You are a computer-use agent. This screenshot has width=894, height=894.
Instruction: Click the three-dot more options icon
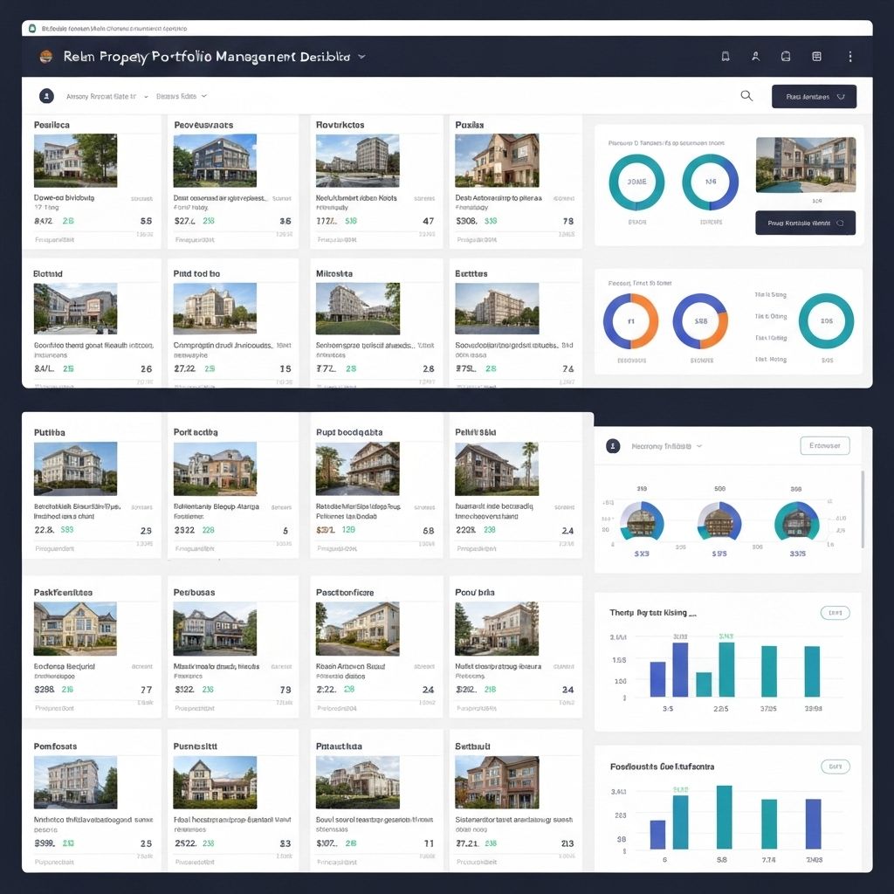850,57
